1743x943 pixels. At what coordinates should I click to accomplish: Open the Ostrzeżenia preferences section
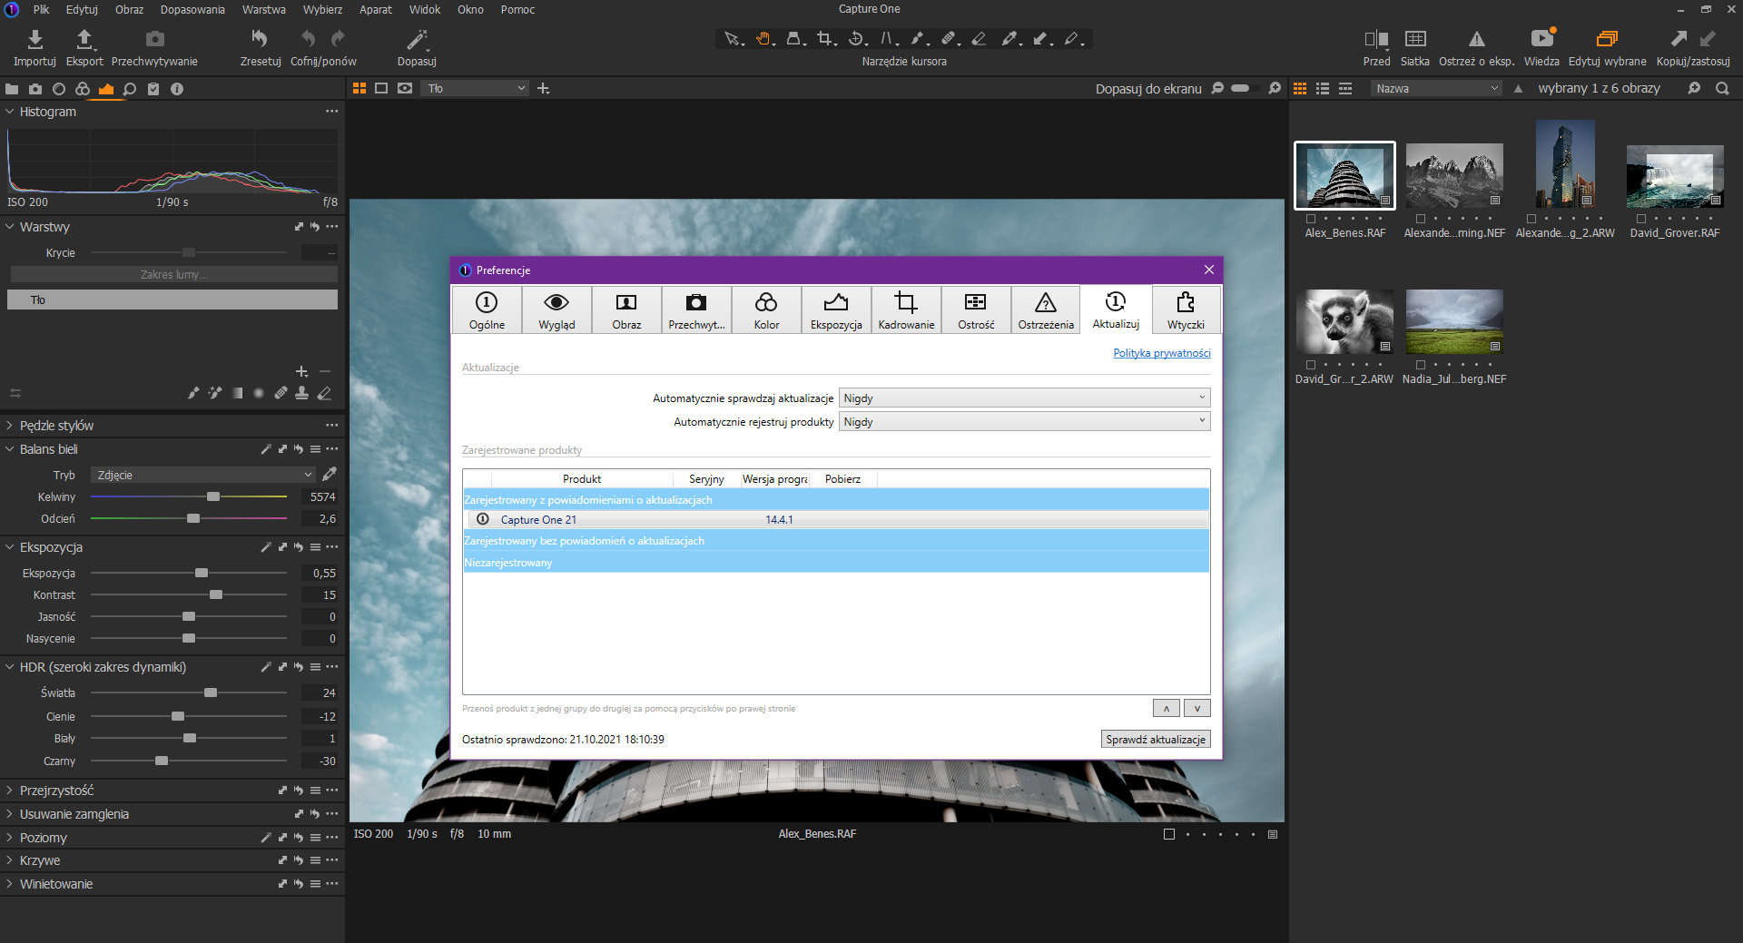tap(1046, 310)
